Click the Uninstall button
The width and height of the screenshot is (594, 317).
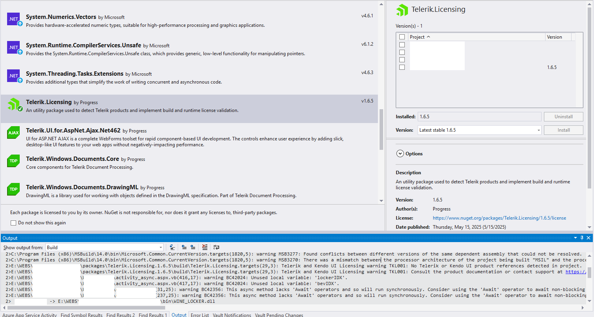(x=564, y=117)
